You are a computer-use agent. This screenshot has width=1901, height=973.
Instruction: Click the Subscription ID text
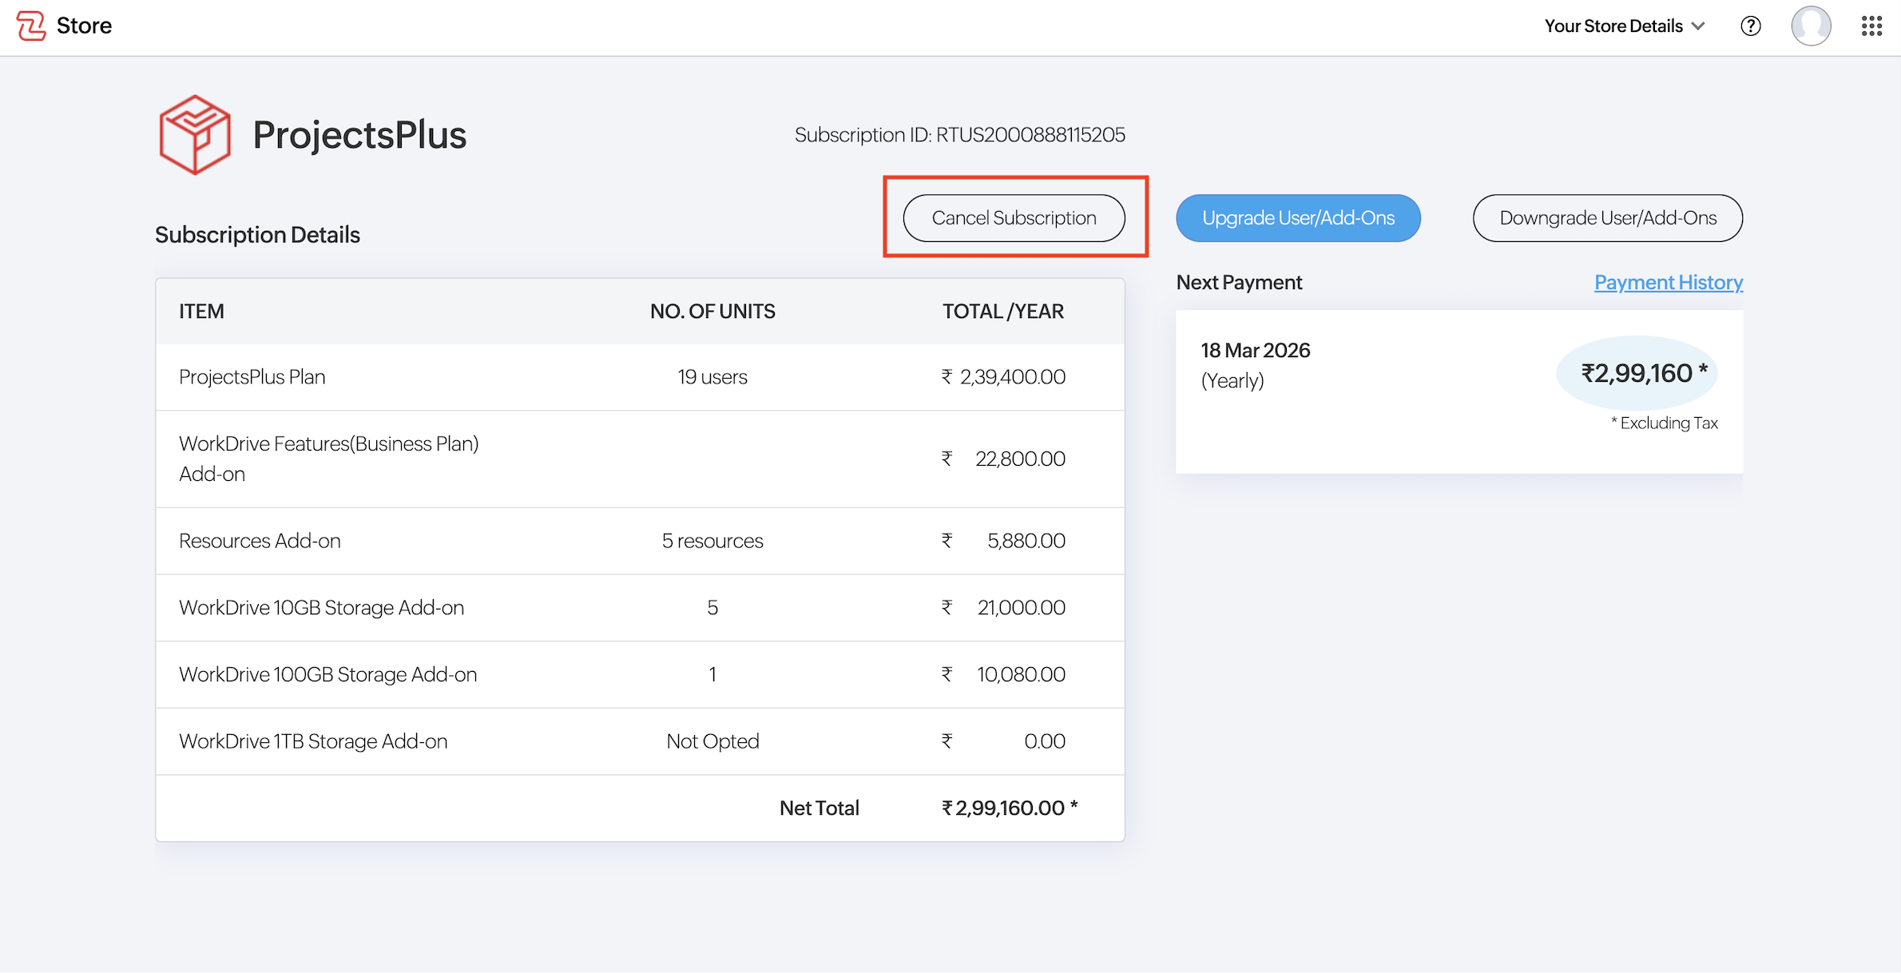coord(959,135)
